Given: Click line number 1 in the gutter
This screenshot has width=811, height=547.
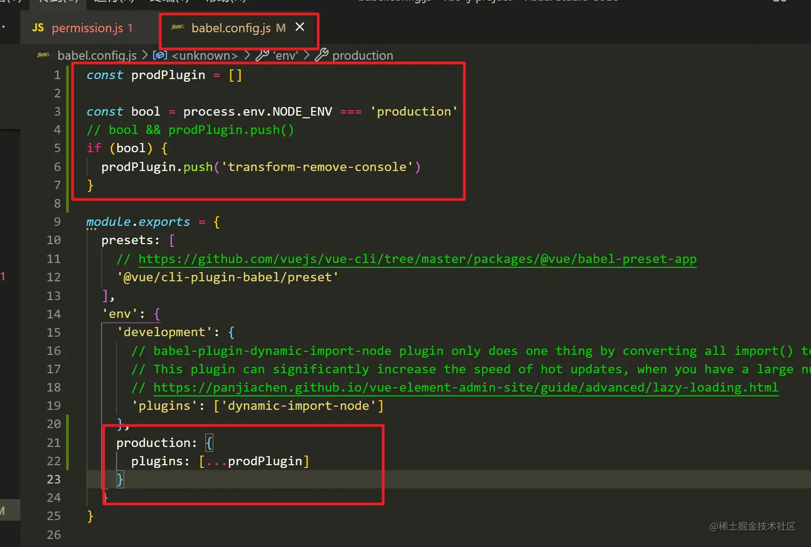Looking at the screenshot, I should tap(57, 75).
